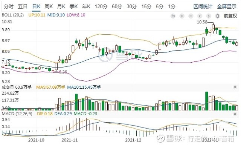Click the DEA:0.29 value
Viewport: 241px width, 146px height.
click(63, 114)
